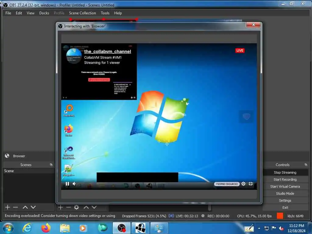Screen dimensions: 312x234
Task: Launch Firefox from the taskbar
Action: click(x=46, y=228)
